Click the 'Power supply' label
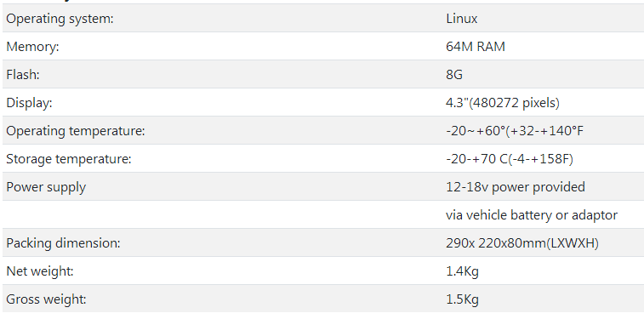The width and height of the screenshot is (644, 319). (46, 188)
